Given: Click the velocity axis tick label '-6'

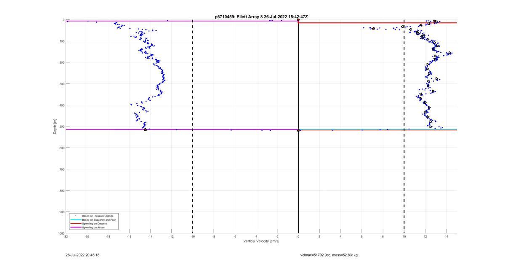Looking at the screenshot, I should pos(235,237).
